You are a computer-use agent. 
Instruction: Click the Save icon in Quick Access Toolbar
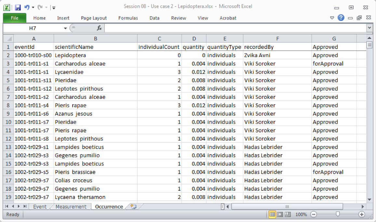pyautogui.click(x=18, y=7)
